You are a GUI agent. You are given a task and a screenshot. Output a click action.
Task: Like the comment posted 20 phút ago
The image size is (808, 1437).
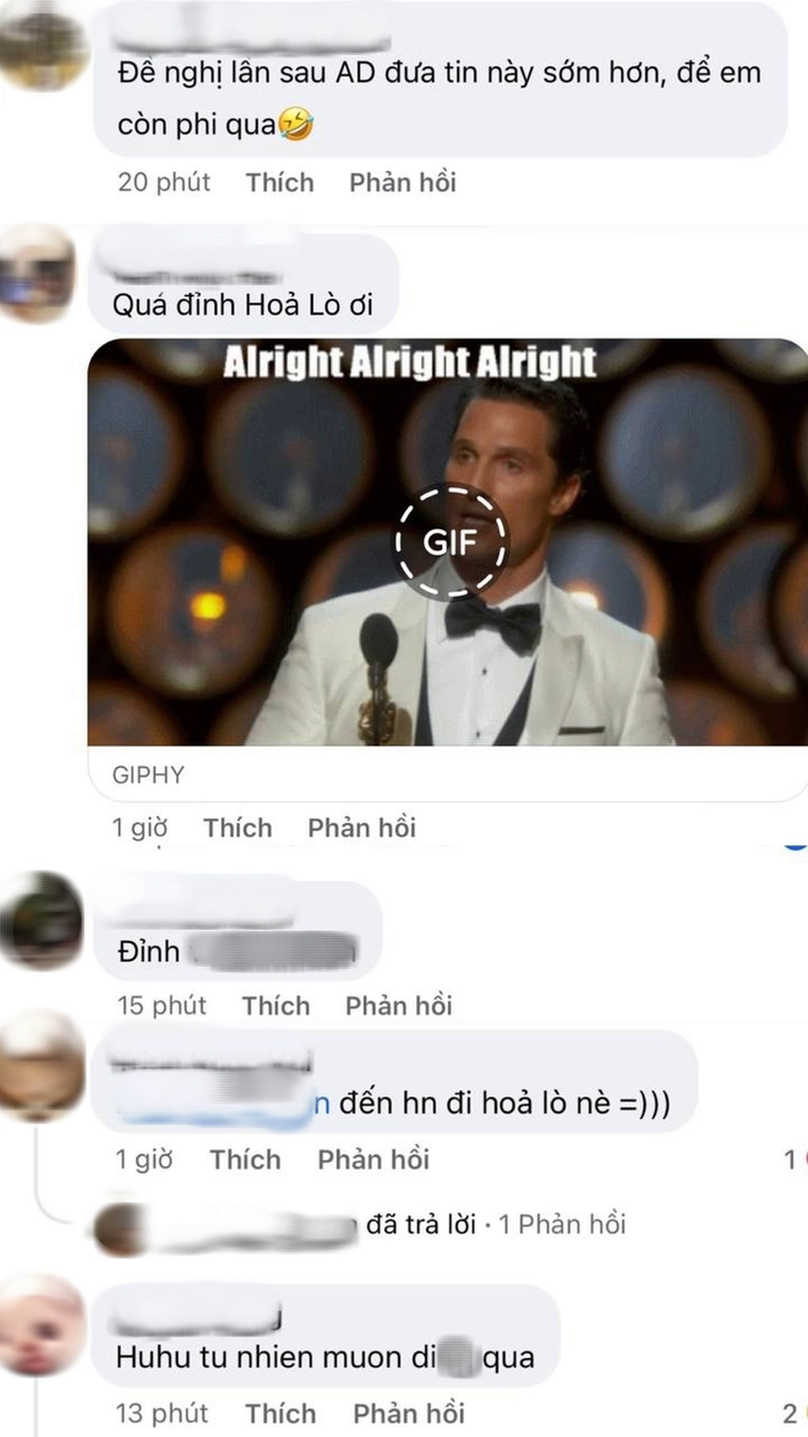(x=280, y=182)
